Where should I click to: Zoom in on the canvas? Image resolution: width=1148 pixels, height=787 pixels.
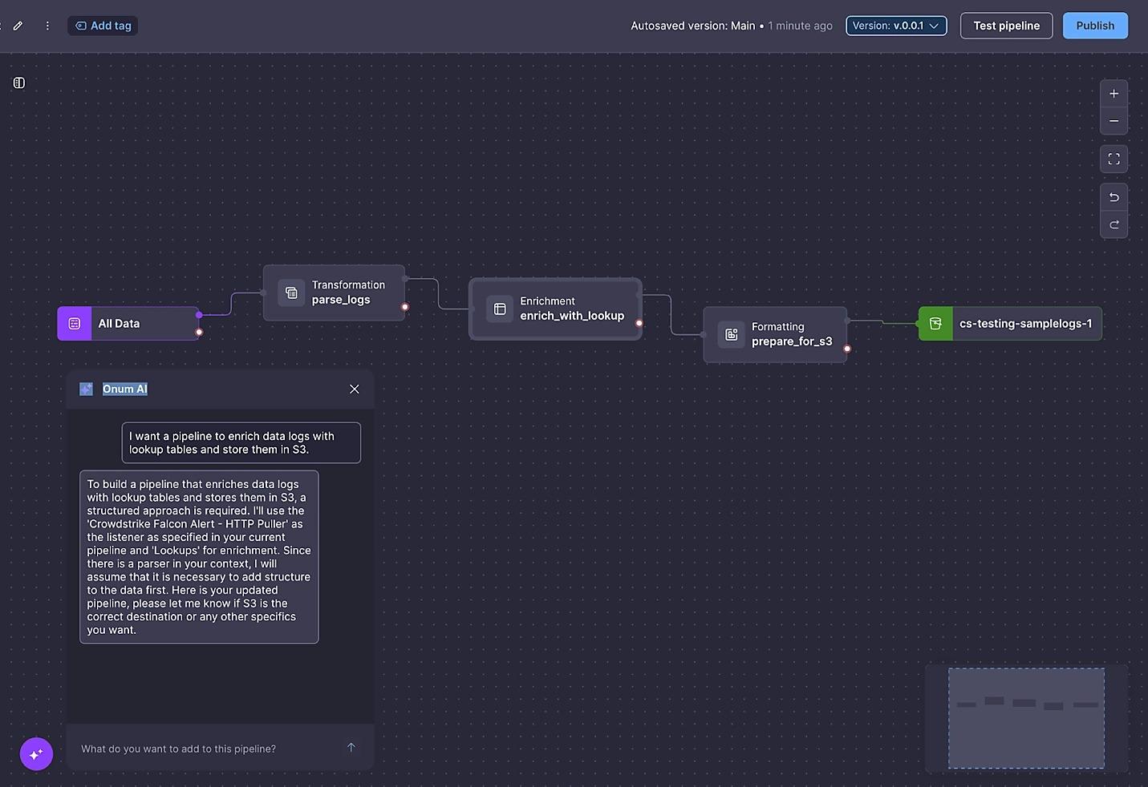tap(1114, 94)
